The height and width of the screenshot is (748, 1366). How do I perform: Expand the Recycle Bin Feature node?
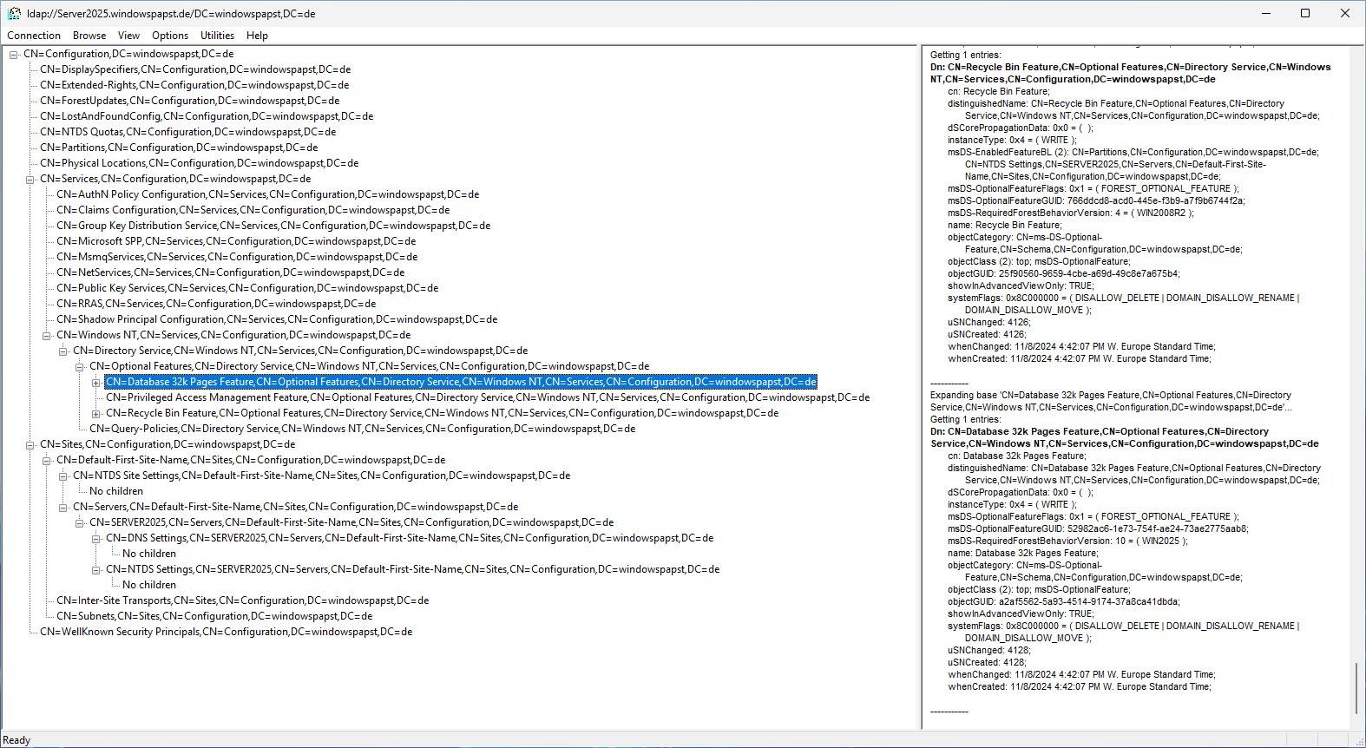point(96,414)
